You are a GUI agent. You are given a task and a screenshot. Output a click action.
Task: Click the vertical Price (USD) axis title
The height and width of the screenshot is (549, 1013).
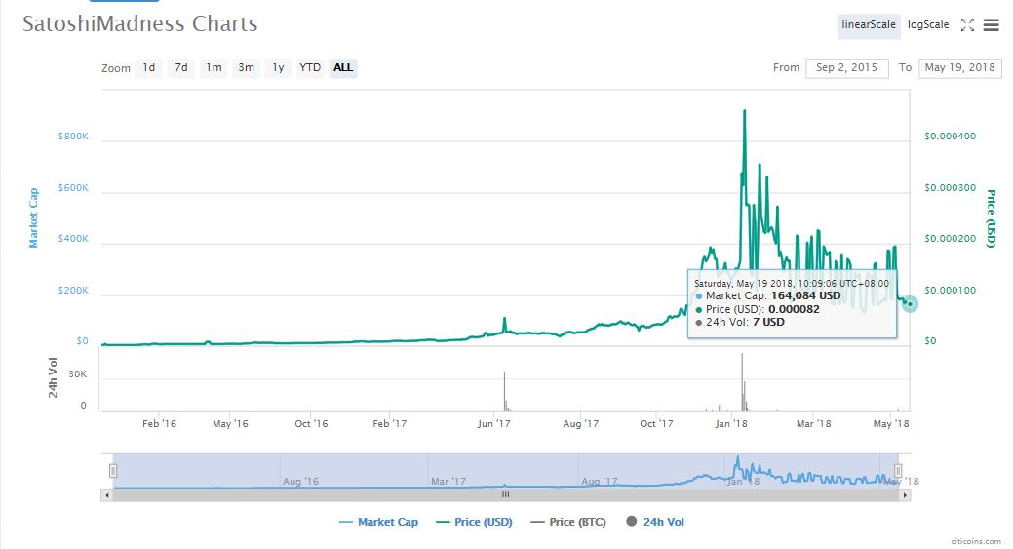(991, 218)
